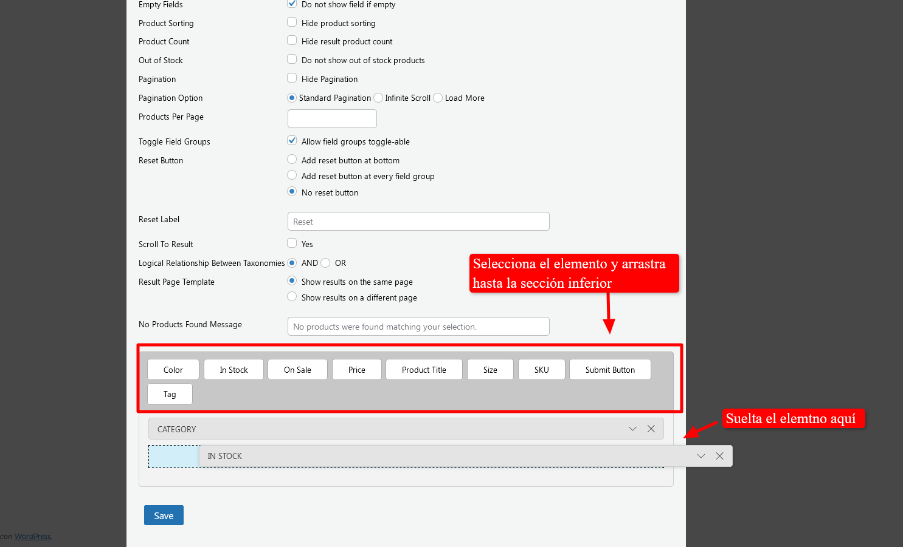Click the 'No Products Found Message' label
Viewport: 903px width, 547px height.
pos(190,324)
